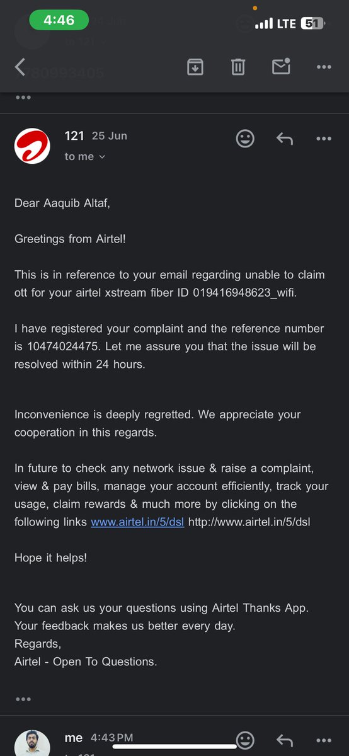Show trimmed content below the Airtel message
Screen dimensions: 349x756
[x=23, y=699]
